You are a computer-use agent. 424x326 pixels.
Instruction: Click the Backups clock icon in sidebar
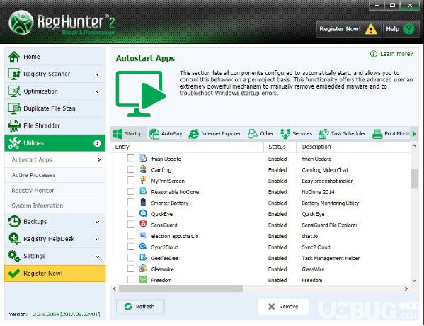click(14, 222)
